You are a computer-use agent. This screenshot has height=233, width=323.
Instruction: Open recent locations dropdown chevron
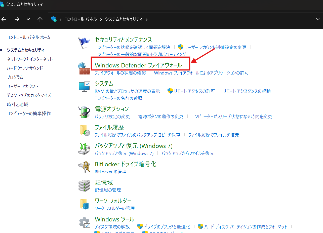point(28,19)
